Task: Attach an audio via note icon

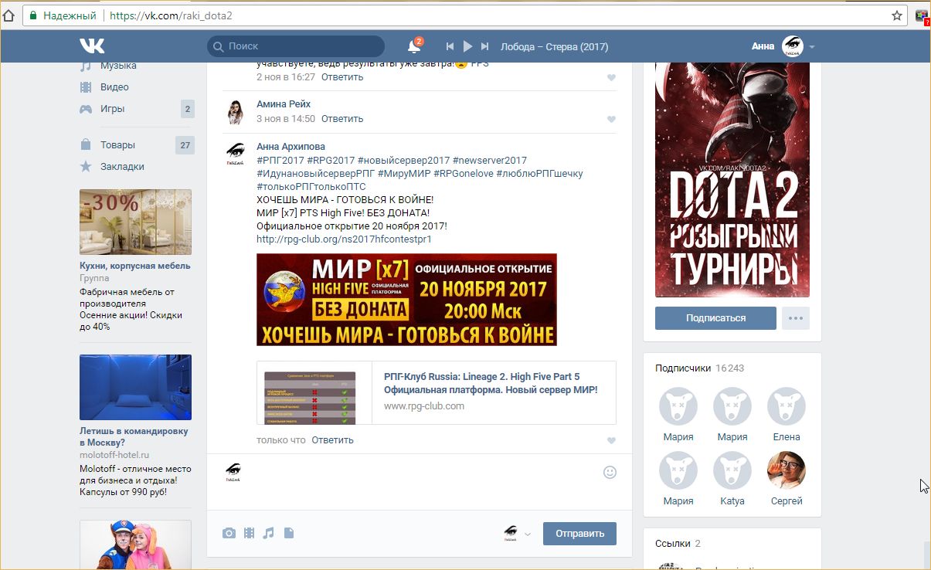Action: tap(268, 533)
